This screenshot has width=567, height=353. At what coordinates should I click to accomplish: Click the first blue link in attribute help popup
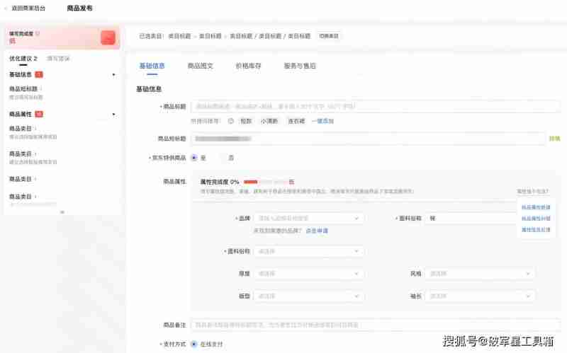[x=536, y=207]
